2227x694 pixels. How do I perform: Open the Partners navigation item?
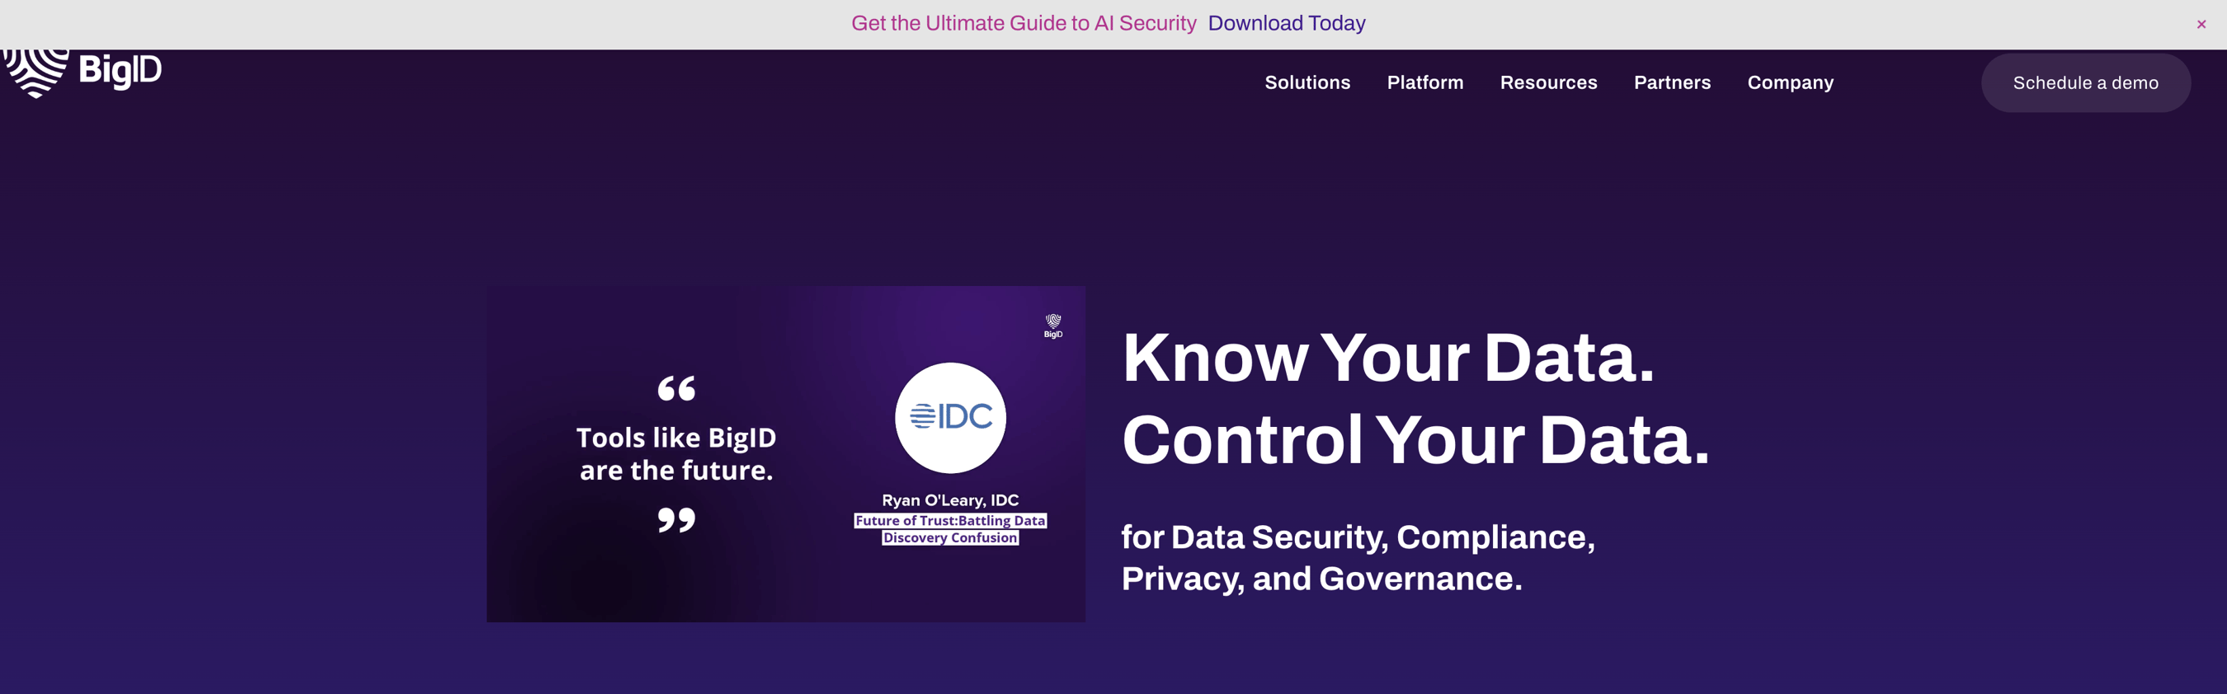[x=1672, y=83]
